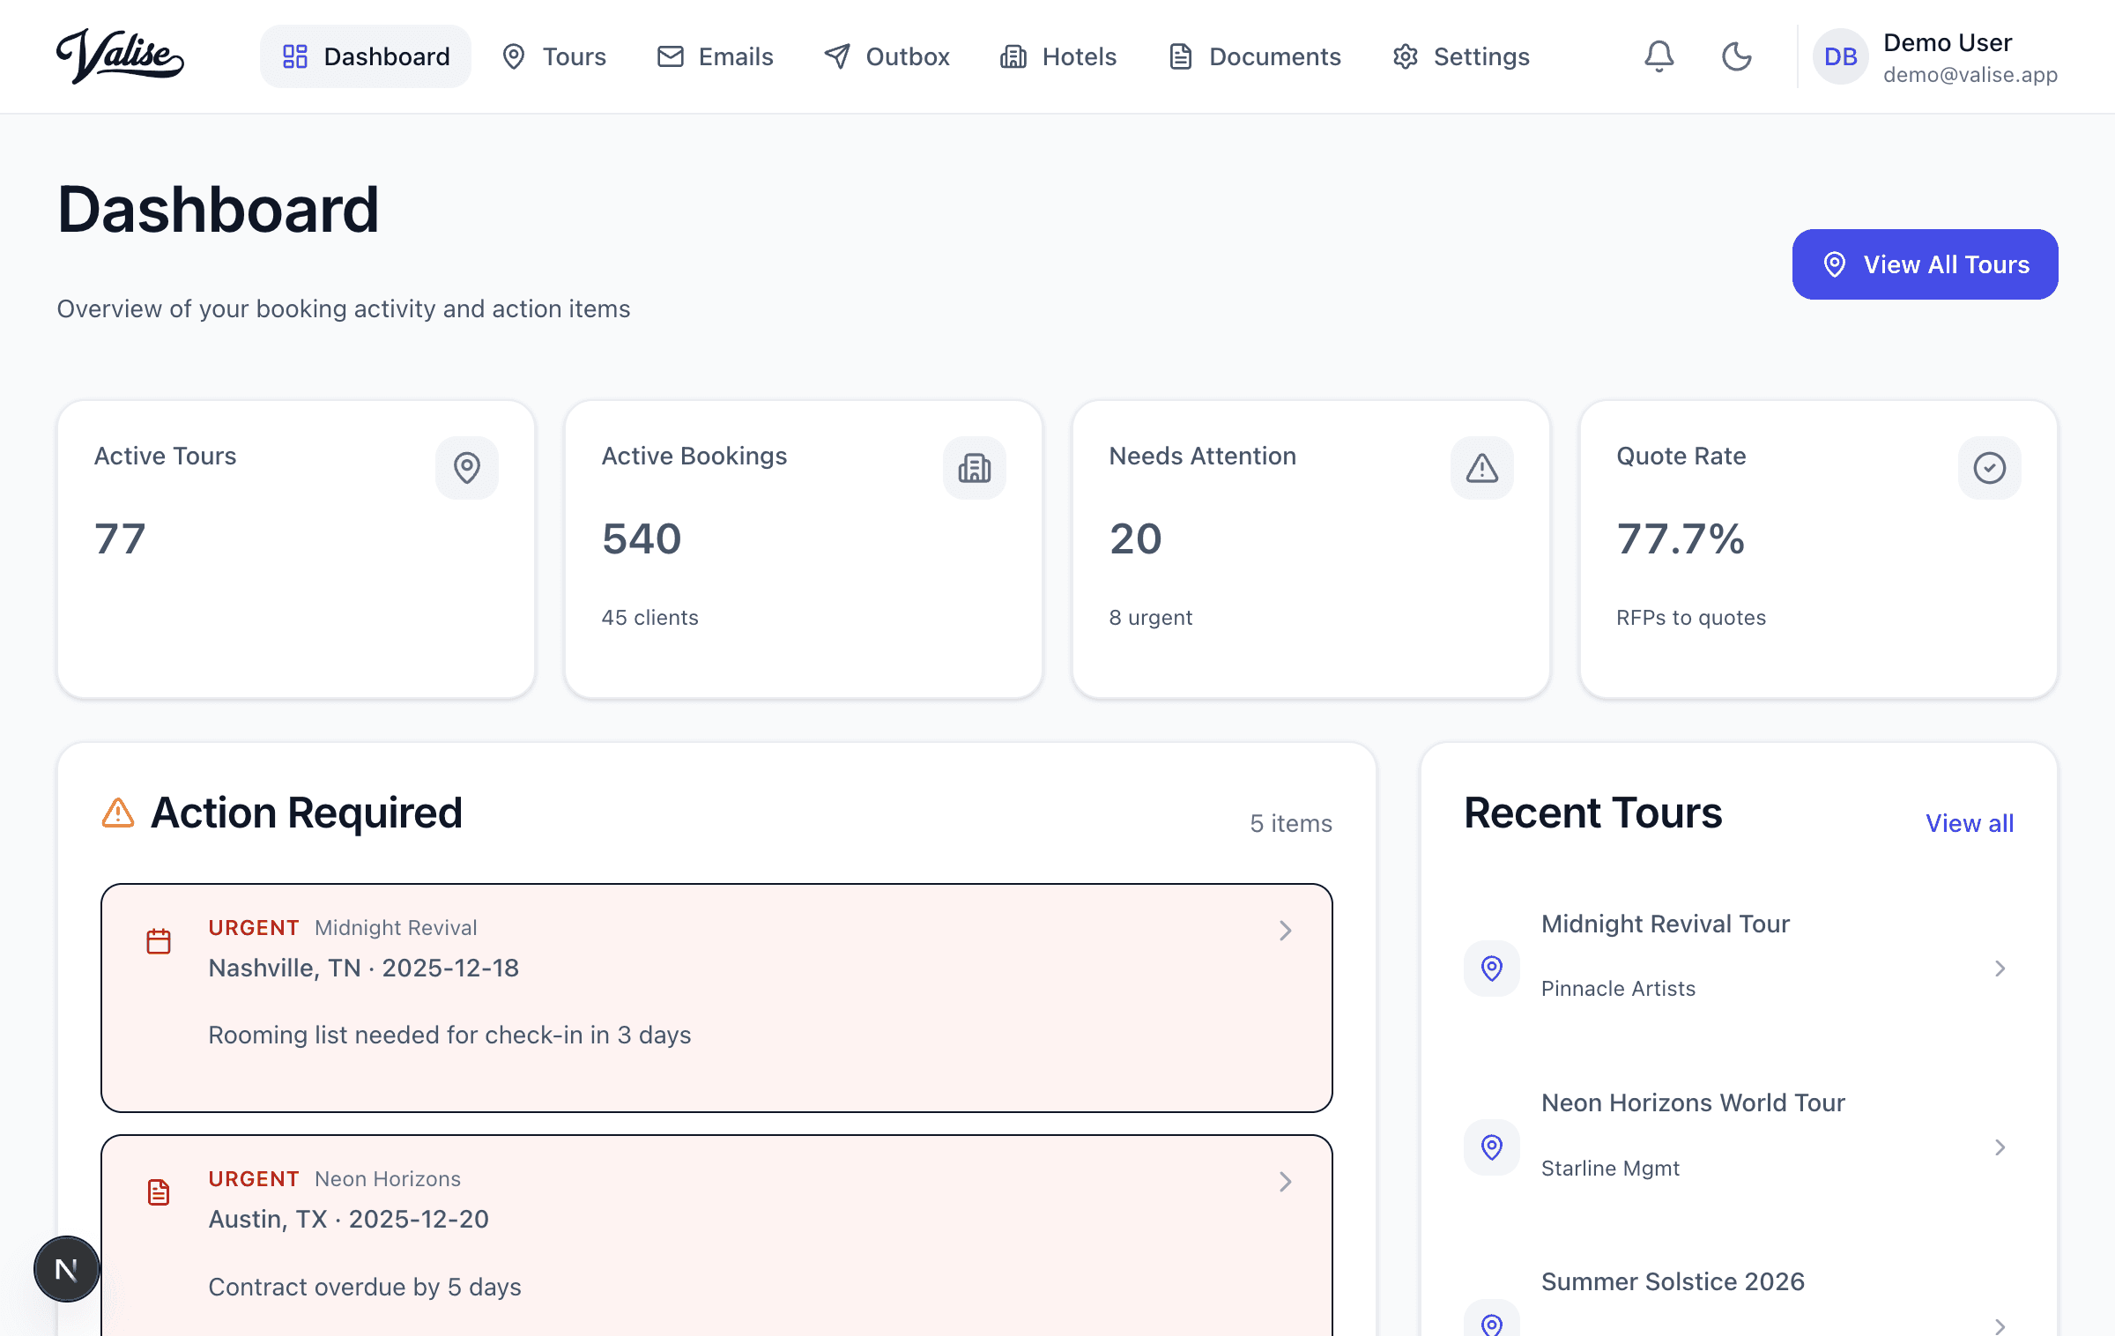Click Pinnacle Artists label
This screenshot has height=1336, width=2115.
click(x=1618, y=989)
